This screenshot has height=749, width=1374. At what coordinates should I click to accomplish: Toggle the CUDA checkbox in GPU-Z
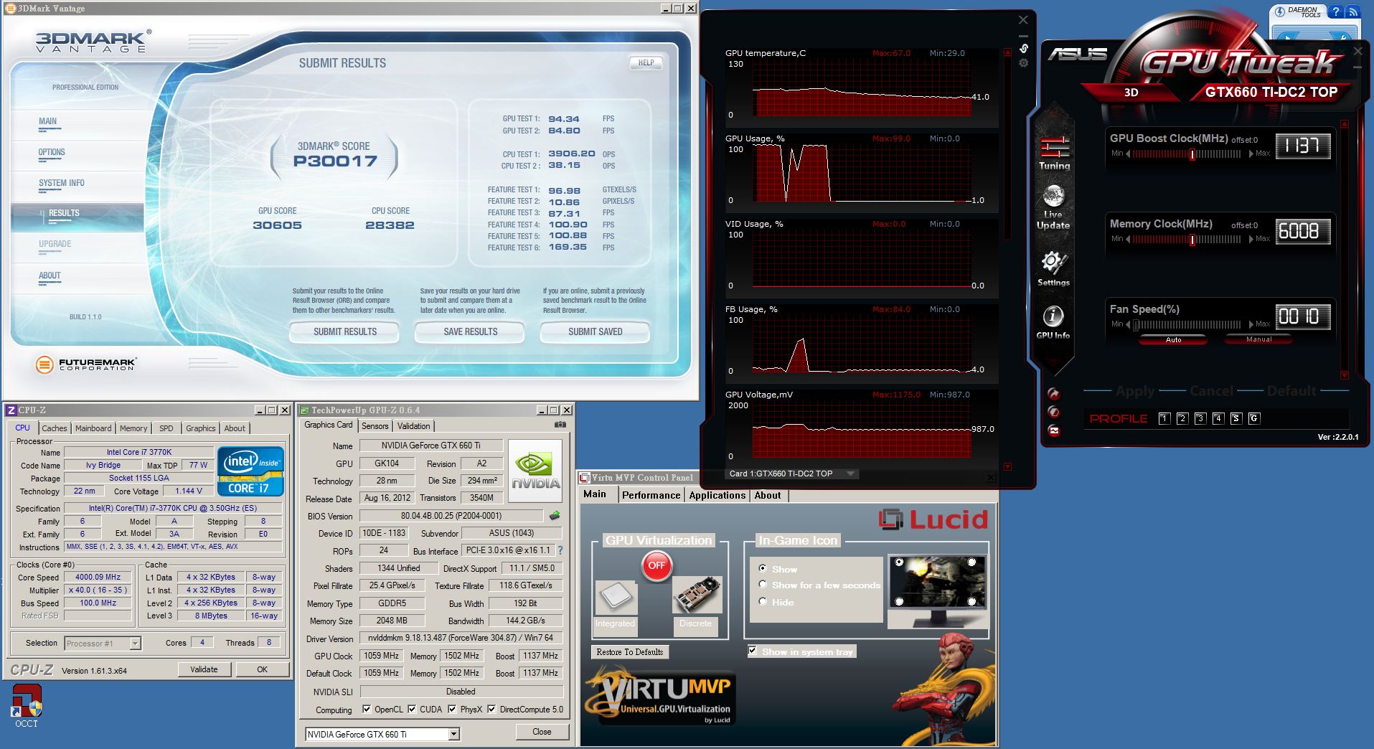pos(412,709)
